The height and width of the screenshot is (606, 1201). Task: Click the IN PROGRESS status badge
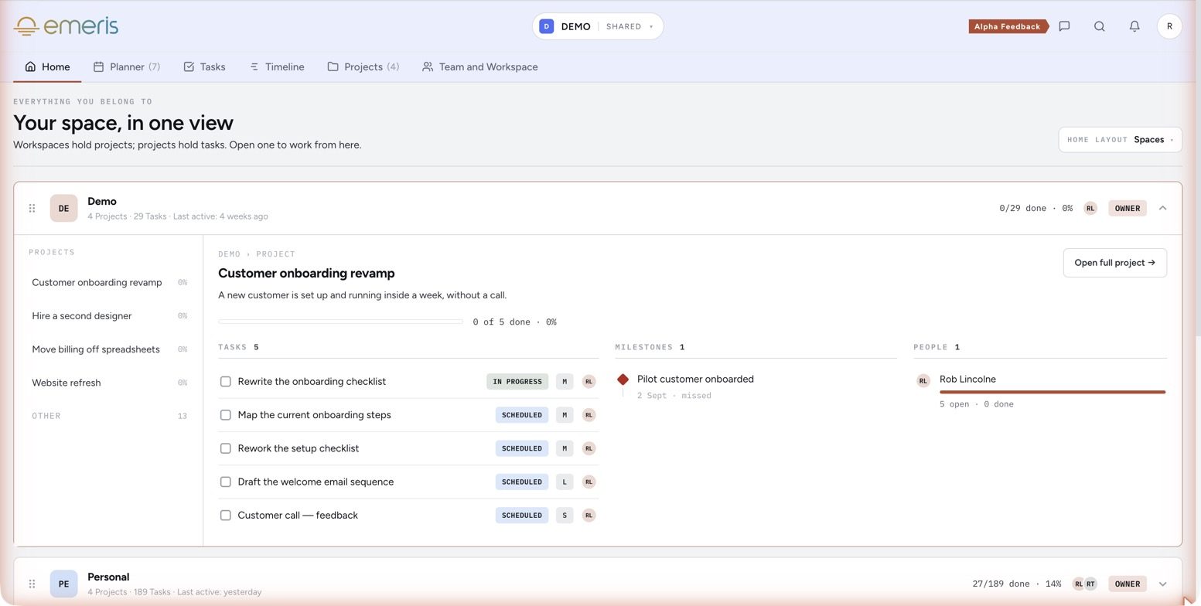(517, 381)
